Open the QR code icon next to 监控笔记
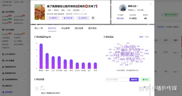 (x=93, y=18)
